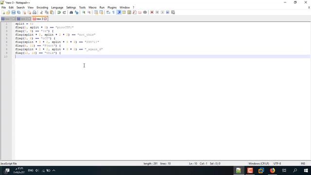Close the new 3 tab
Screen dimensions: 311x175
45,19
